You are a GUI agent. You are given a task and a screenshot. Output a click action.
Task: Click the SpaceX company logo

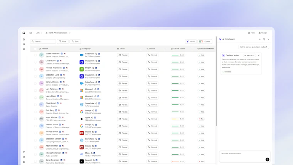tap(82, 162)
